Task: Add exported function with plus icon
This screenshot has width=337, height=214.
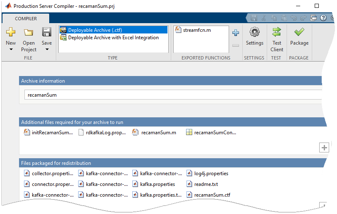Action: (236, 33)
